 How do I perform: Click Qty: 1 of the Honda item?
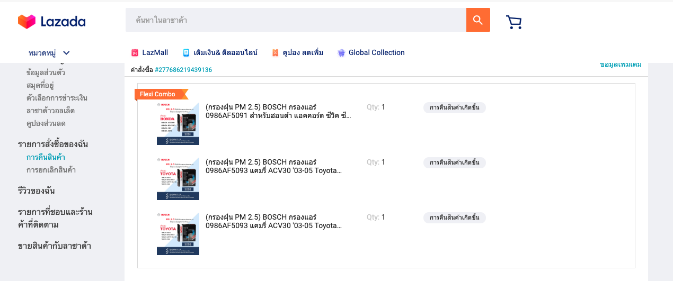pyautogui.click(x=376, y=107)
